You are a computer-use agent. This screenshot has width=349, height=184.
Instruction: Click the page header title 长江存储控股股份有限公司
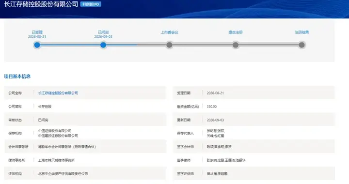pos(41,4)
